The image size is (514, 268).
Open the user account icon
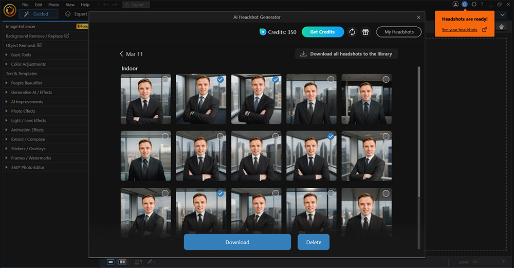pos(455,4)
